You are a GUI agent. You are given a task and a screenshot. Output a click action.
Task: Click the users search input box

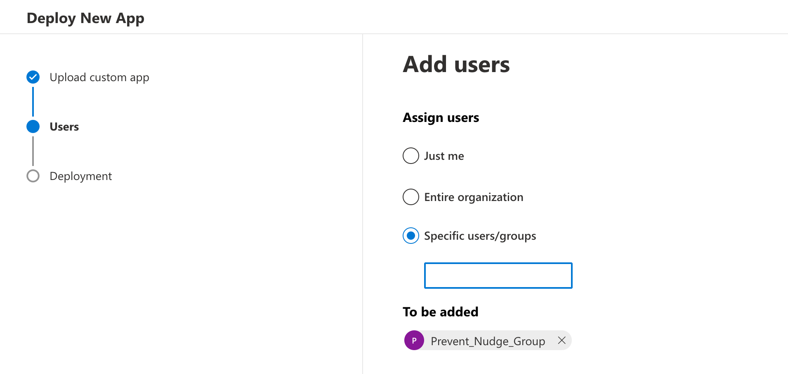click(x=498, y=275)
